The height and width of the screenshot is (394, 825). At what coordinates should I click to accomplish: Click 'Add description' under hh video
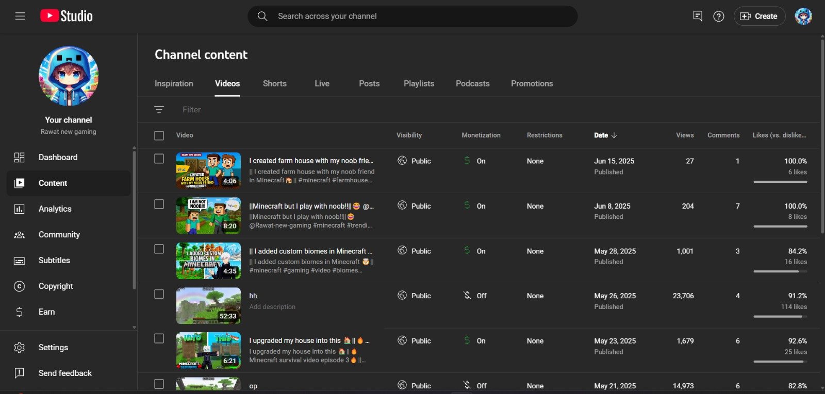point(272,307)
